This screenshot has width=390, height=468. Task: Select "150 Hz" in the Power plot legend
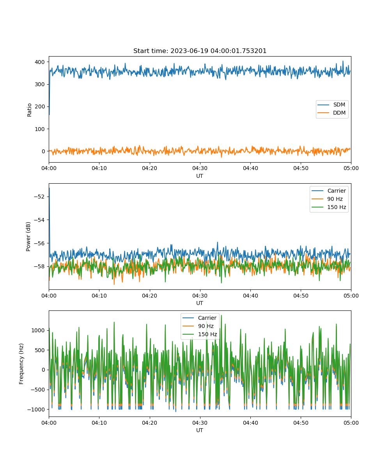point(337,207)
